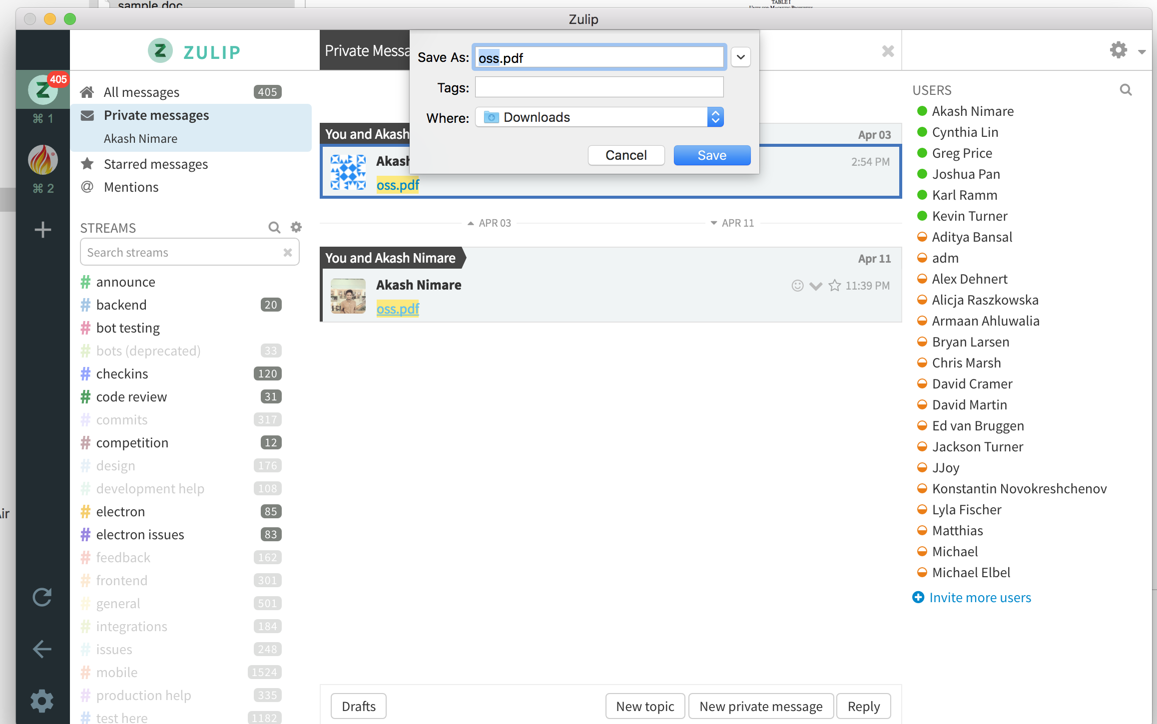Viewport: 1157px width, 724px height.
Task: Click the reload icon in the dark sidebar
Action: 42,597
